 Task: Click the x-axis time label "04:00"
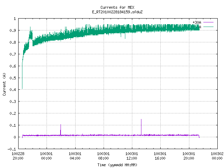[x=75, y=158]
